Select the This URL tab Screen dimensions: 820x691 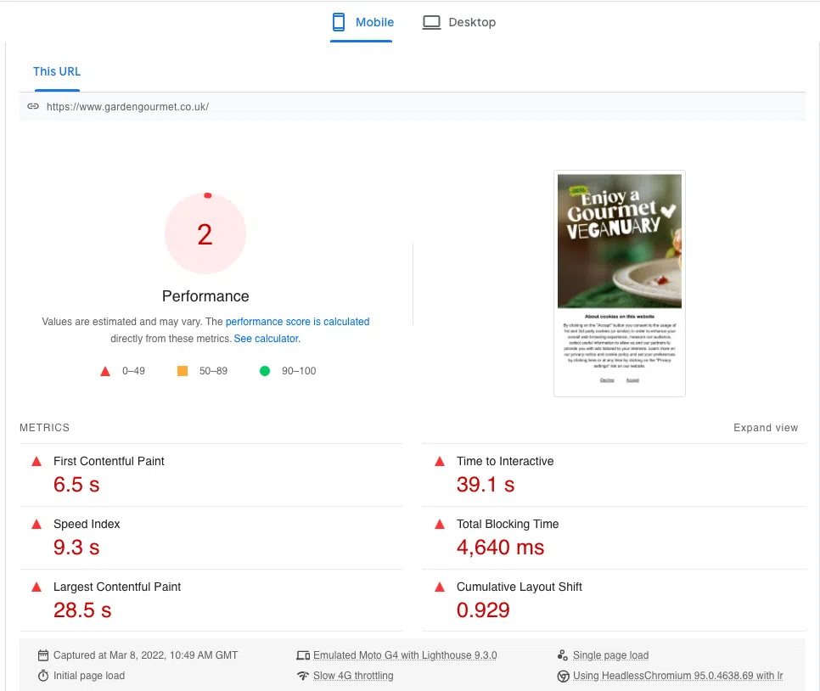(x=56, y=71)
